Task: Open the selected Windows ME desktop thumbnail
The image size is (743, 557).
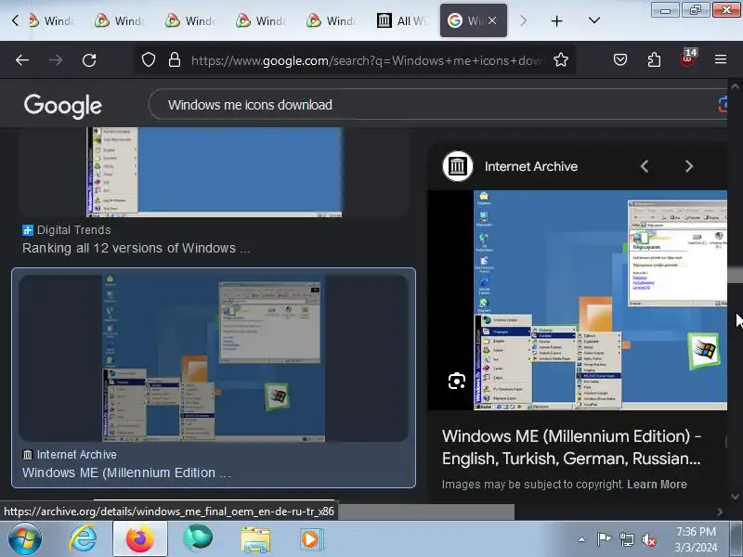Action: tap(214, 358)
